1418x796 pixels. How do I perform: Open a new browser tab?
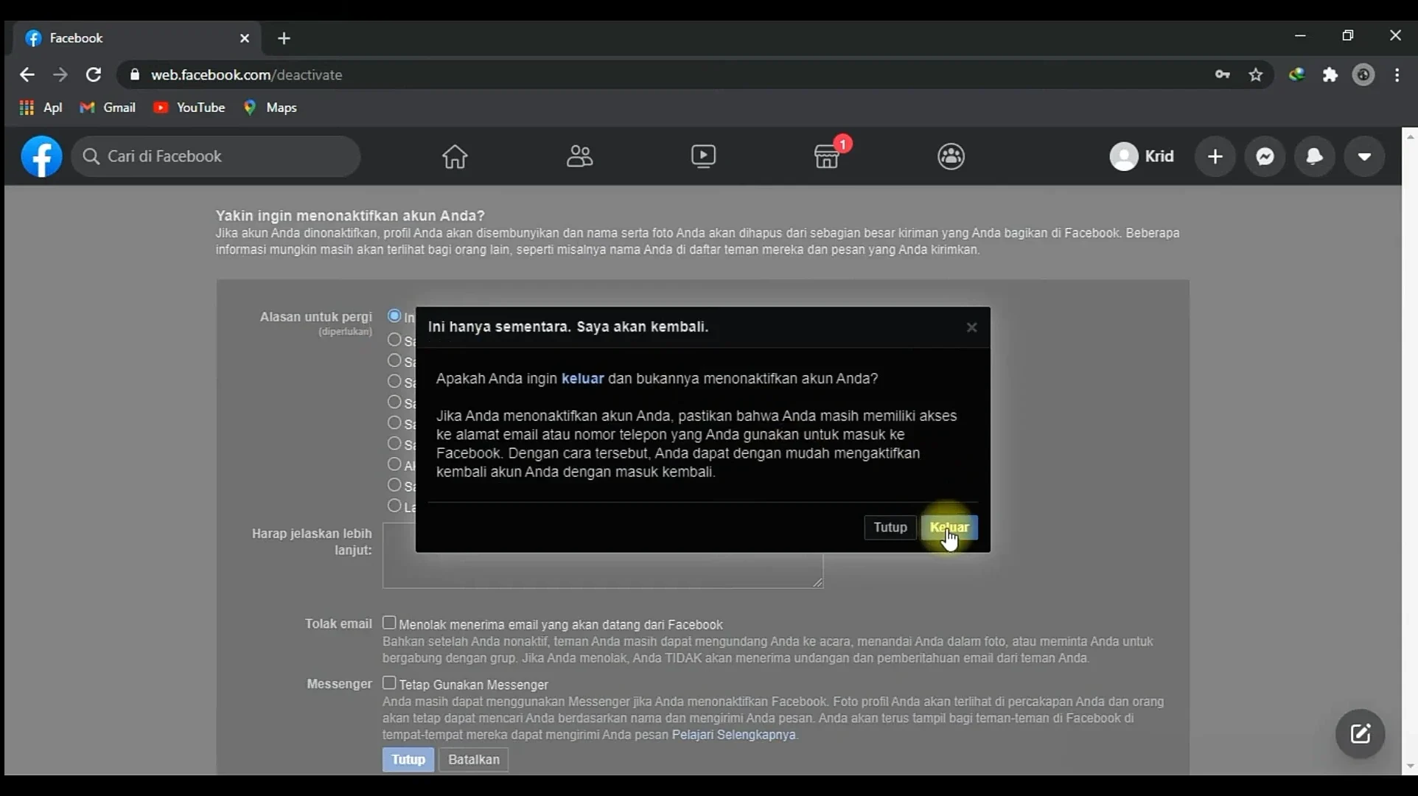coord(284,38)
